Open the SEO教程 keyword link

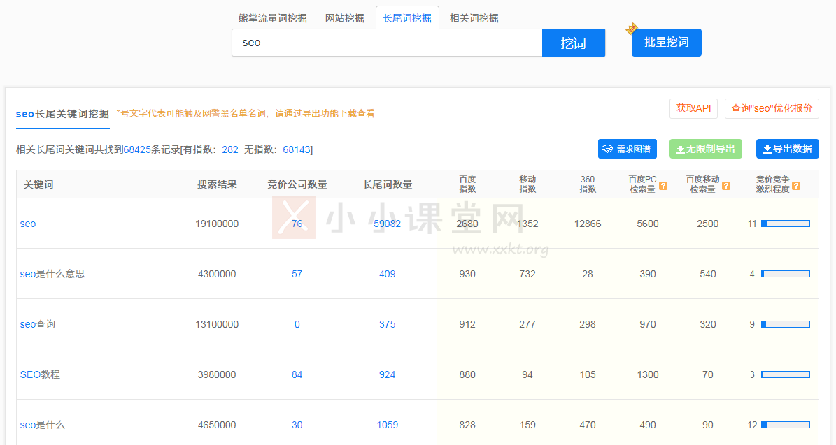tap(40, 374)
